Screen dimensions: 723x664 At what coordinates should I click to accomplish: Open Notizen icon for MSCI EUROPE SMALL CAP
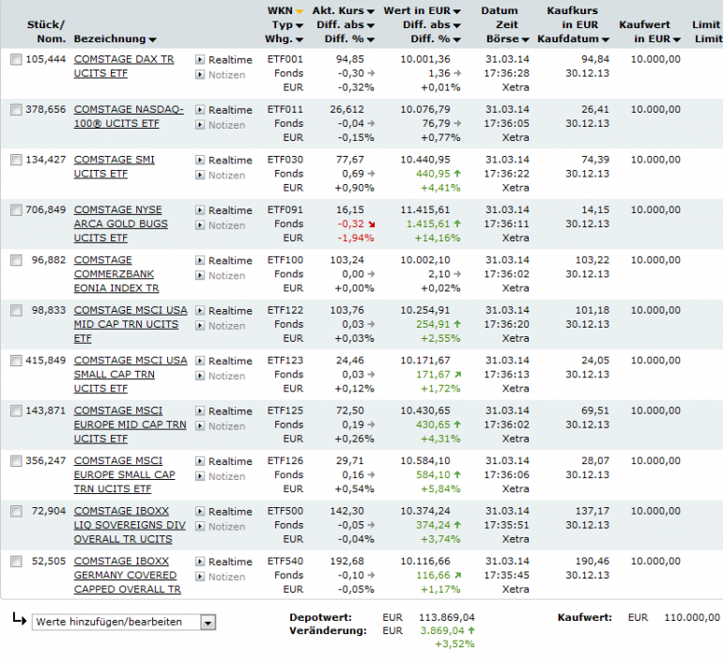pyautogui.click(x=200, y=476)
